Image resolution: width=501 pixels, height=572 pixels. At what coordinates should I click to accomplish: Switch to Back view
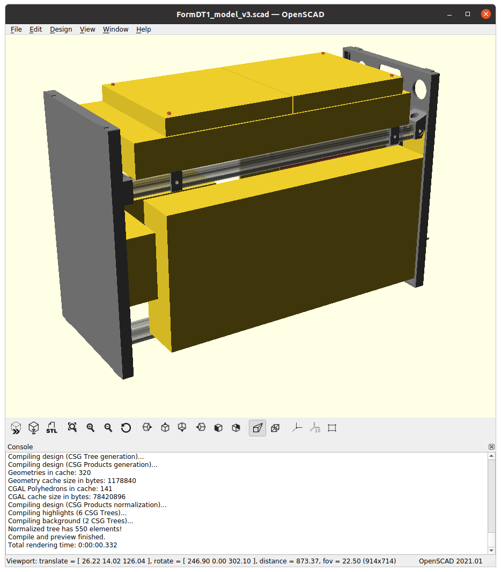tap(236, 428)
